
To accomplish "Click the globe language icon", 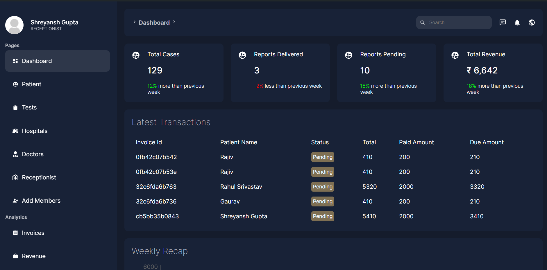I will (532, 22).
